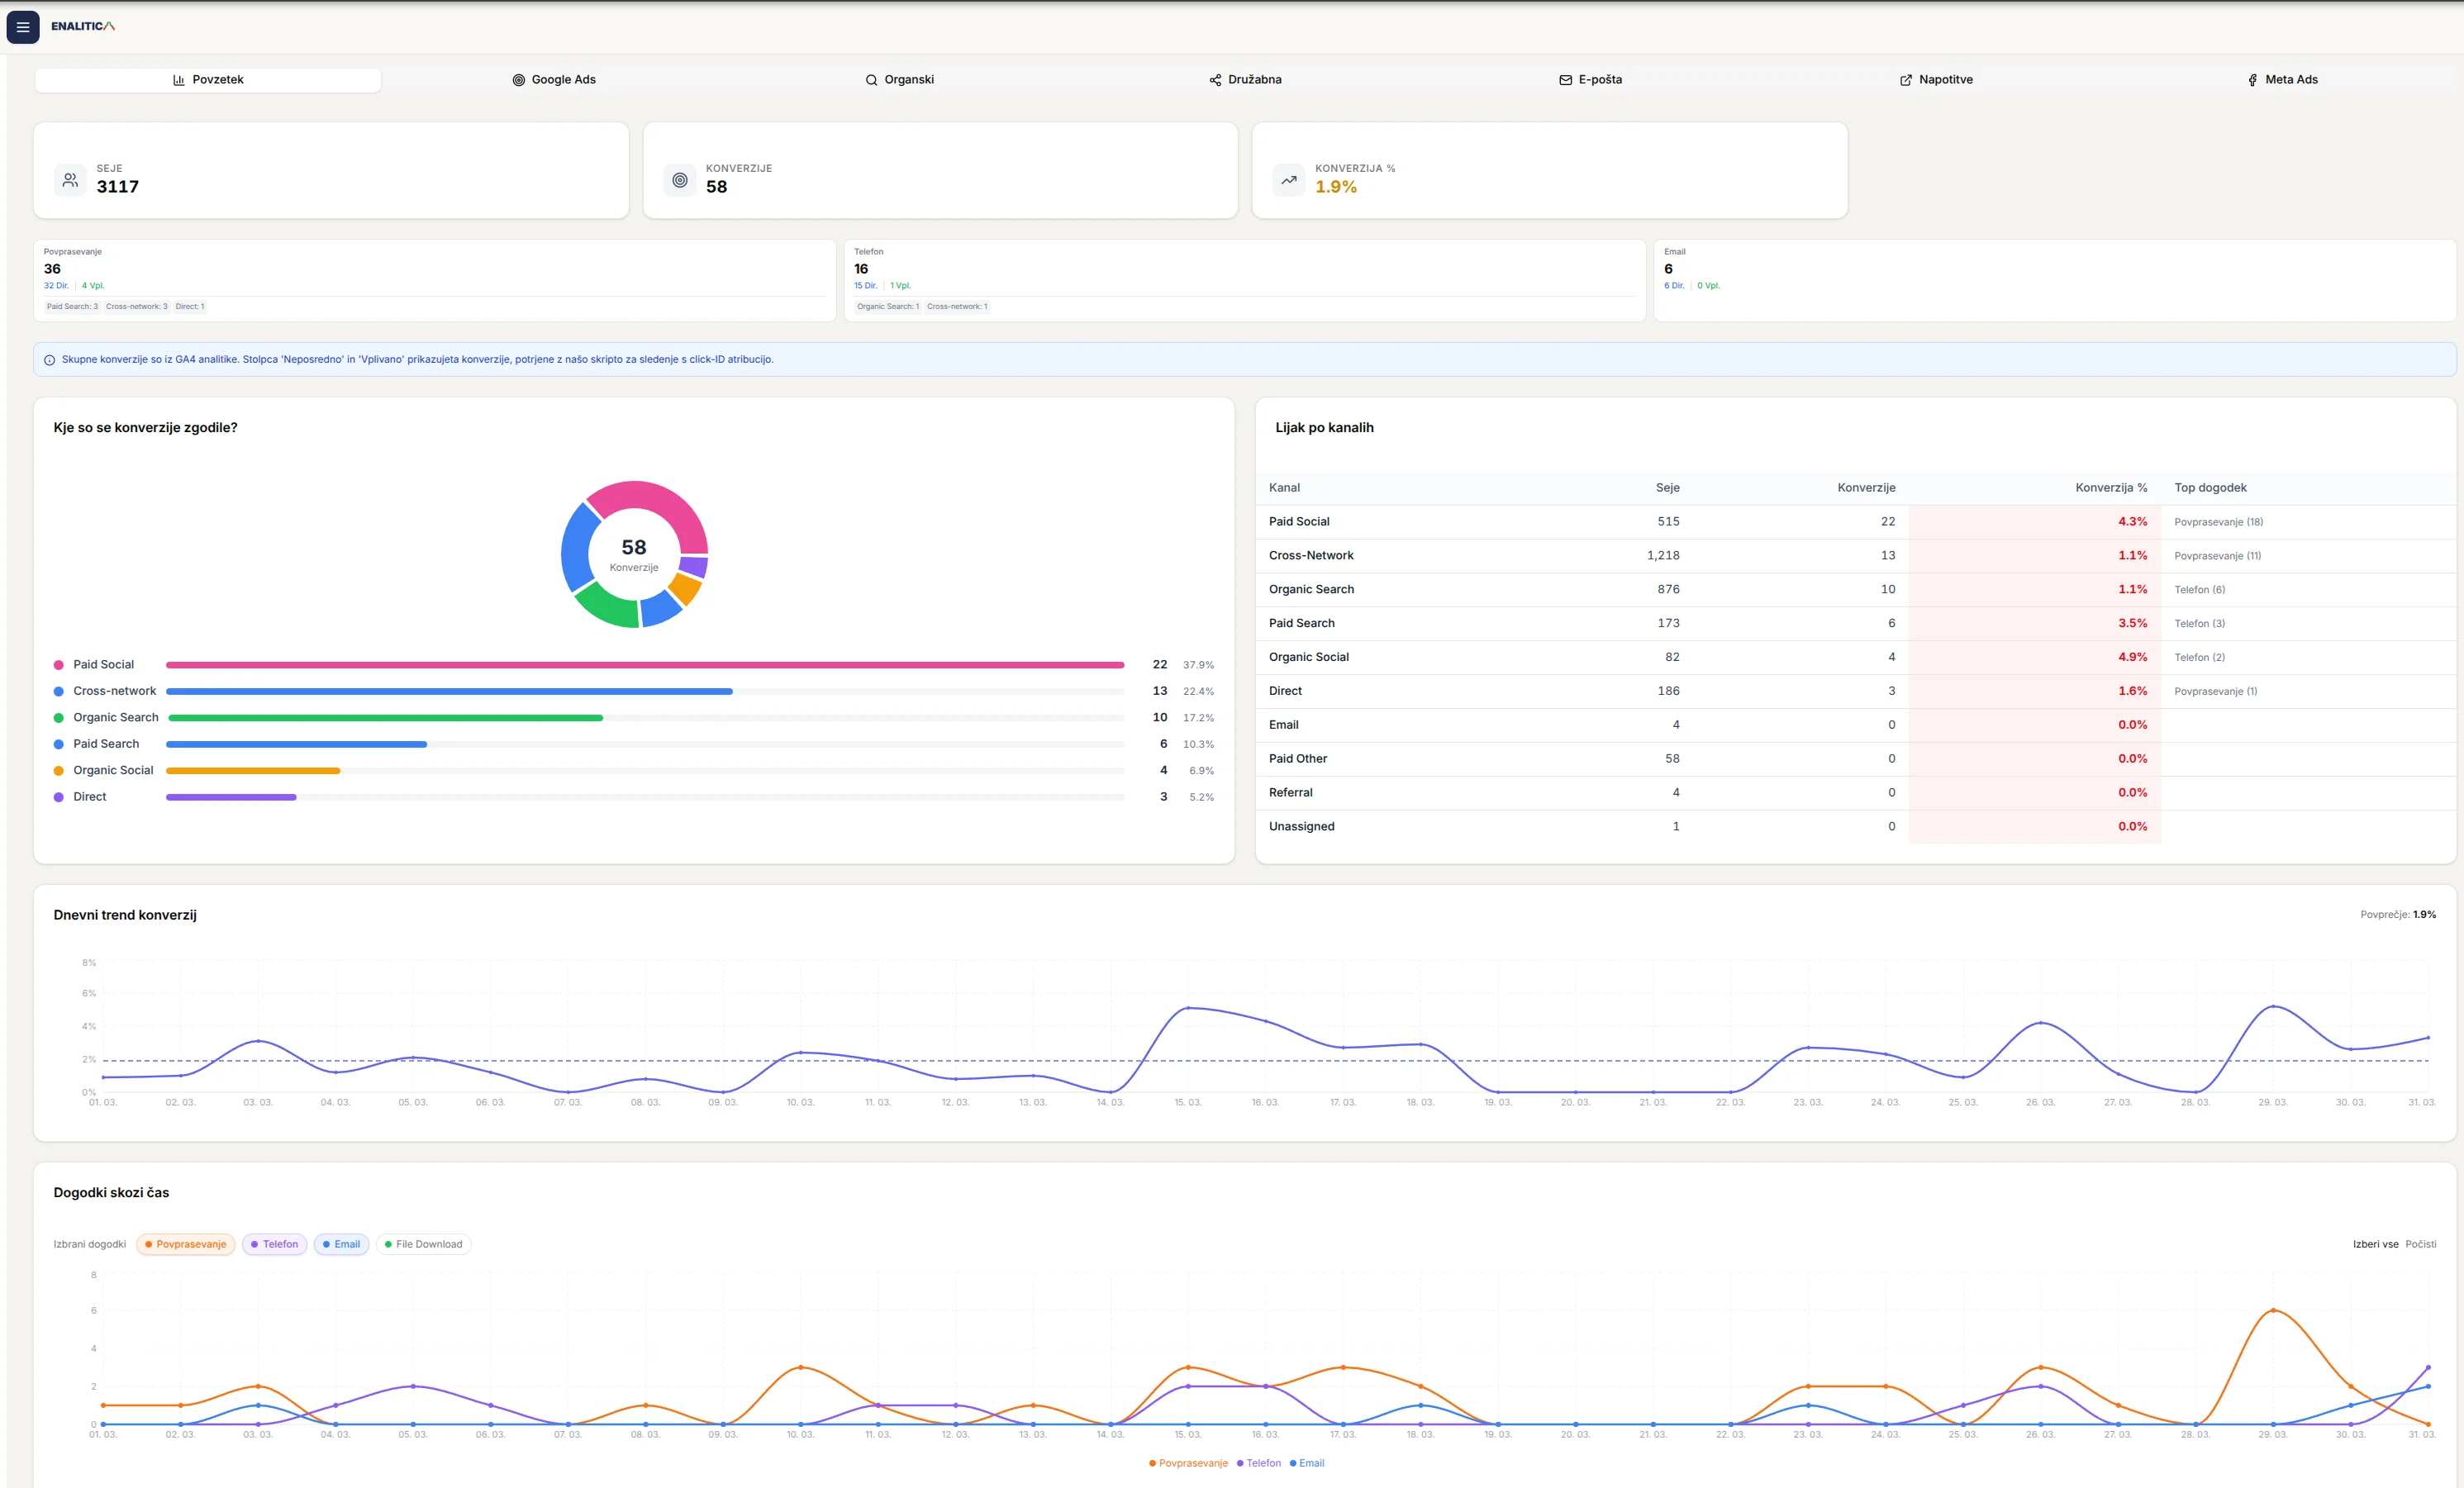Click the info icon in blue banner
Screen dimensions: 2464x1488
tap(49, 360)
